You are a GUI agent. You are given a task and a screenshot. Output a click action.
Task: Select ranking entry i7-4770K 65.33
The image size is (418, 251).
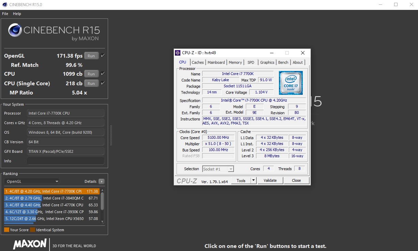point(52,205)
